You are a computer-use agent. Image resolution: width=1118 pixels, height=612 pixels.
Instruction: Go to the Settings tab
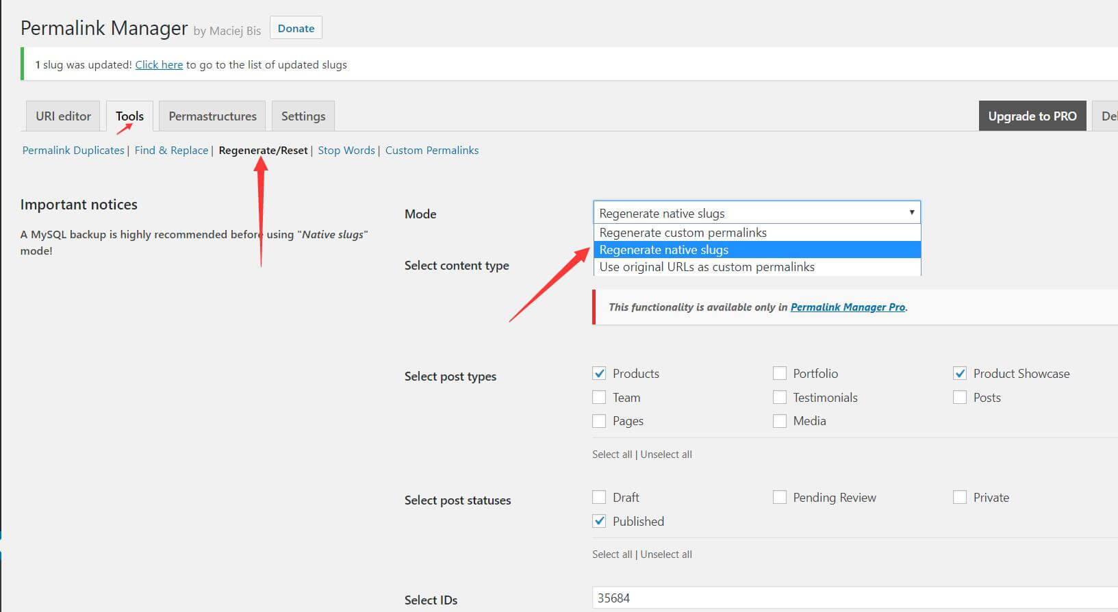click(x=303, y=116)
